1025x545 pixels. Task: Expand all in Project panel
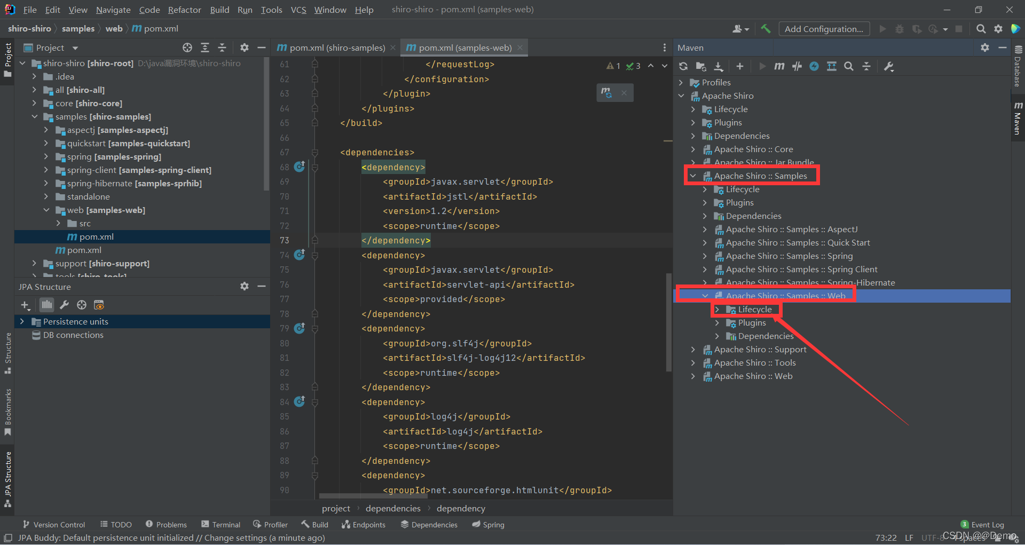coord(205,48)
